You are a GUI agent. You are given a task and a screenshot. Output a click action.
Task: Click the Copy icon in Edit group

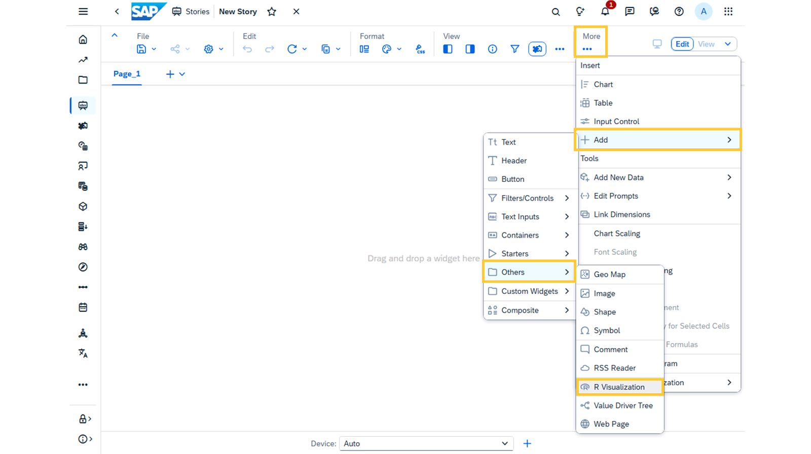[325, 49]
